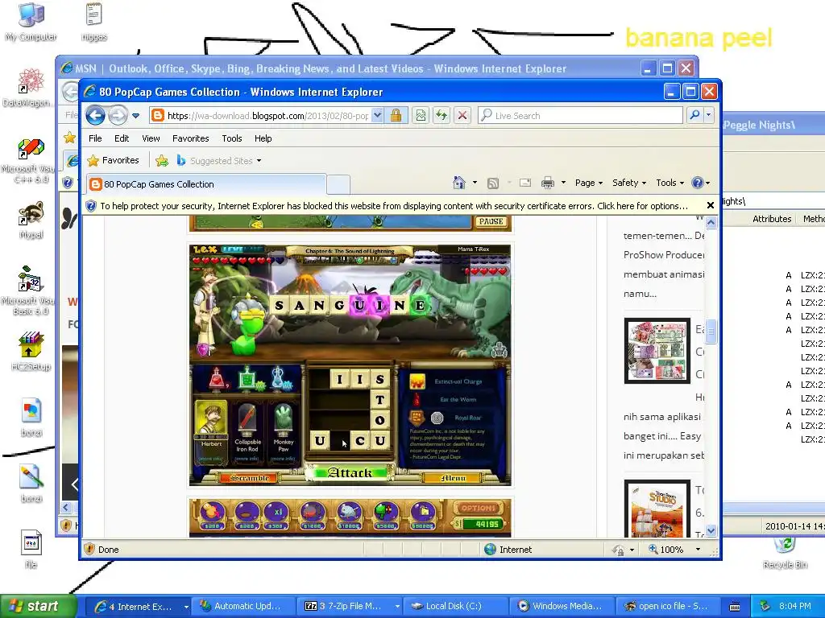Viewport: 825px width, 618px height.
Task: Click the Refresh page icon
Action: (442, 116)
